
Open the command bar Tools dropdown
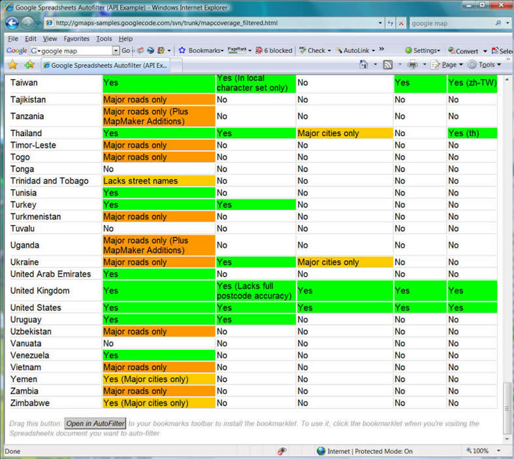coord(484,65)
